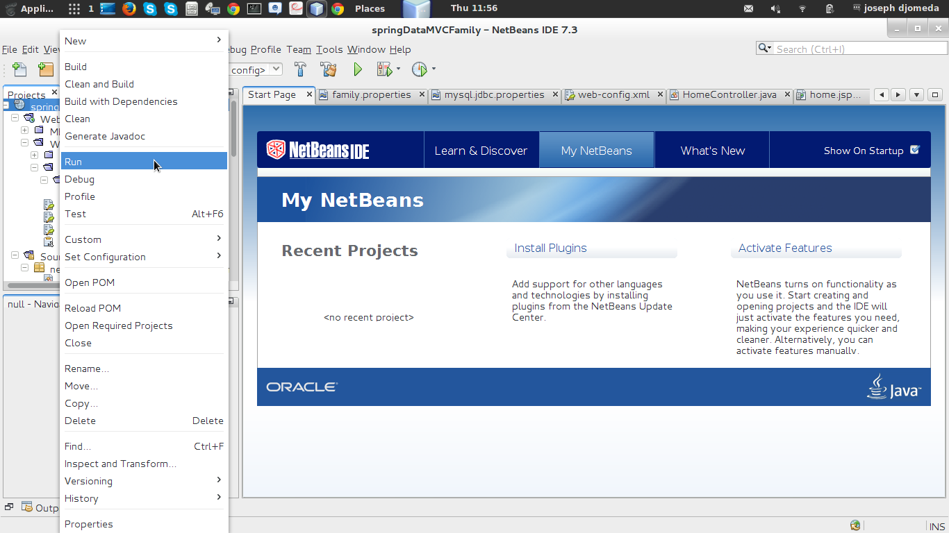The height and width of the screenshot is (533, 949).
Task: Click the Java logo in footer
Action: 894,387
